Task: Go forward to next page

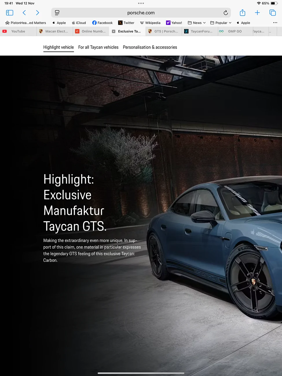Action: [x=37, y=13]
